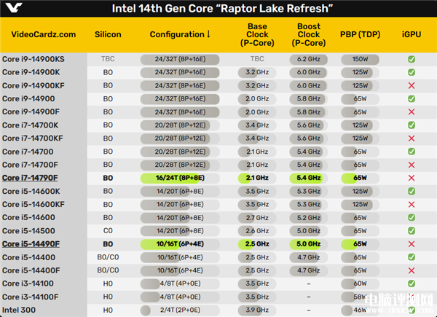The image size is (437, 317).
Task: Click the red X for Core i5-14400F
Action: (412, 270)
